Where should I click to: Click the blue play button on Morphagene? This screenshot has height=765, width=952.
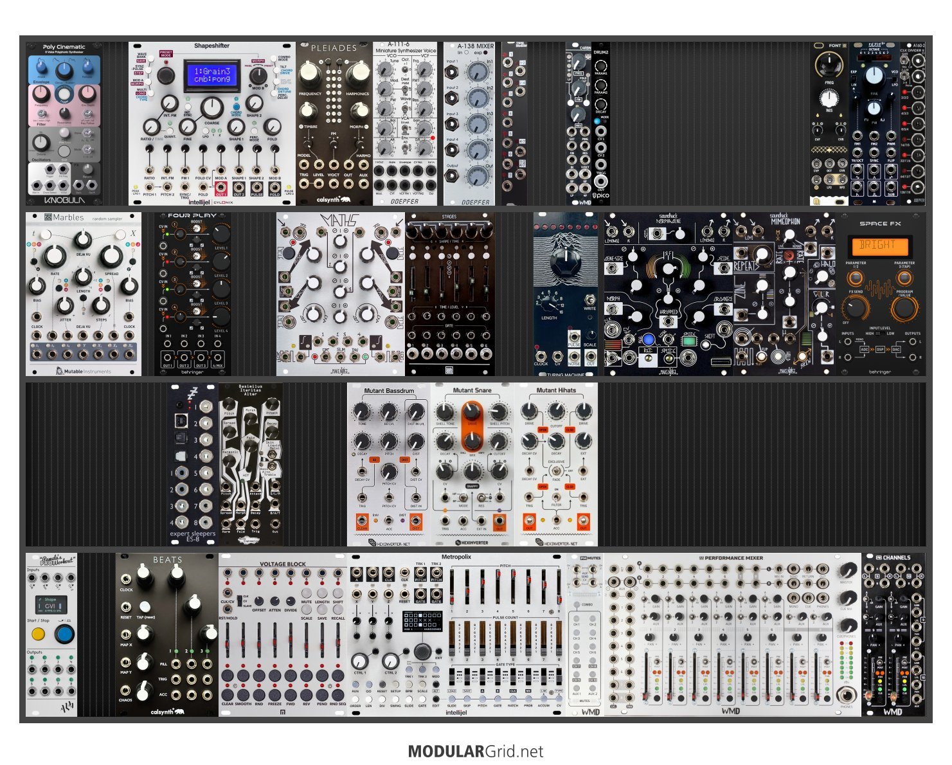(648, 339)
